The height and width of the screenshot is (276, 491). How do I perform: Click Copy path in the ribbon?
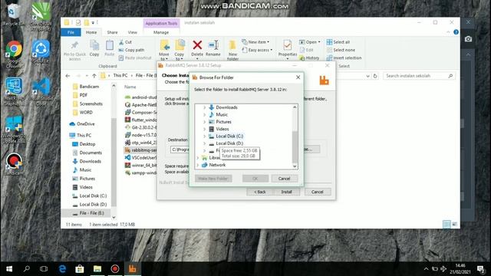tap(131, 50)
